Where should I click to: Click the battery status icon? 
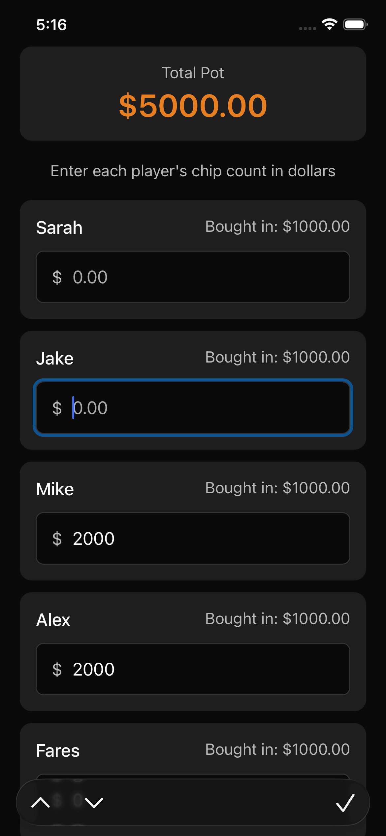[x=355, y=24]
